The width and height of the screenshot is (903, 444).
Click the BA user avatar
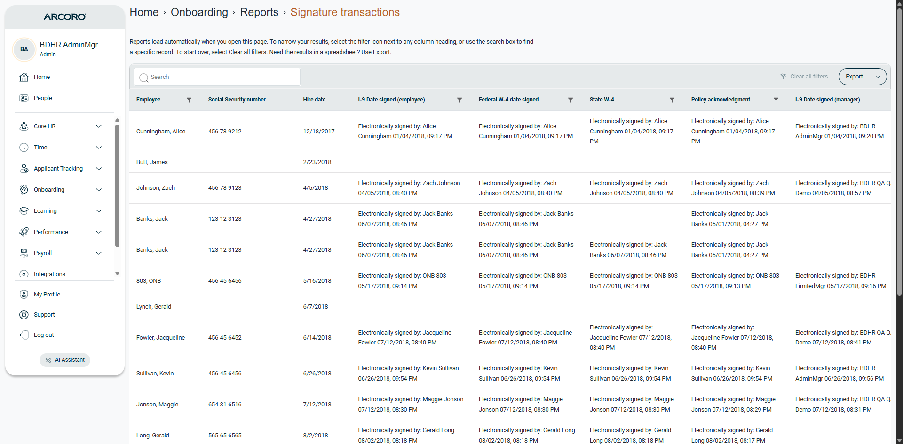[x=24, y=49]
